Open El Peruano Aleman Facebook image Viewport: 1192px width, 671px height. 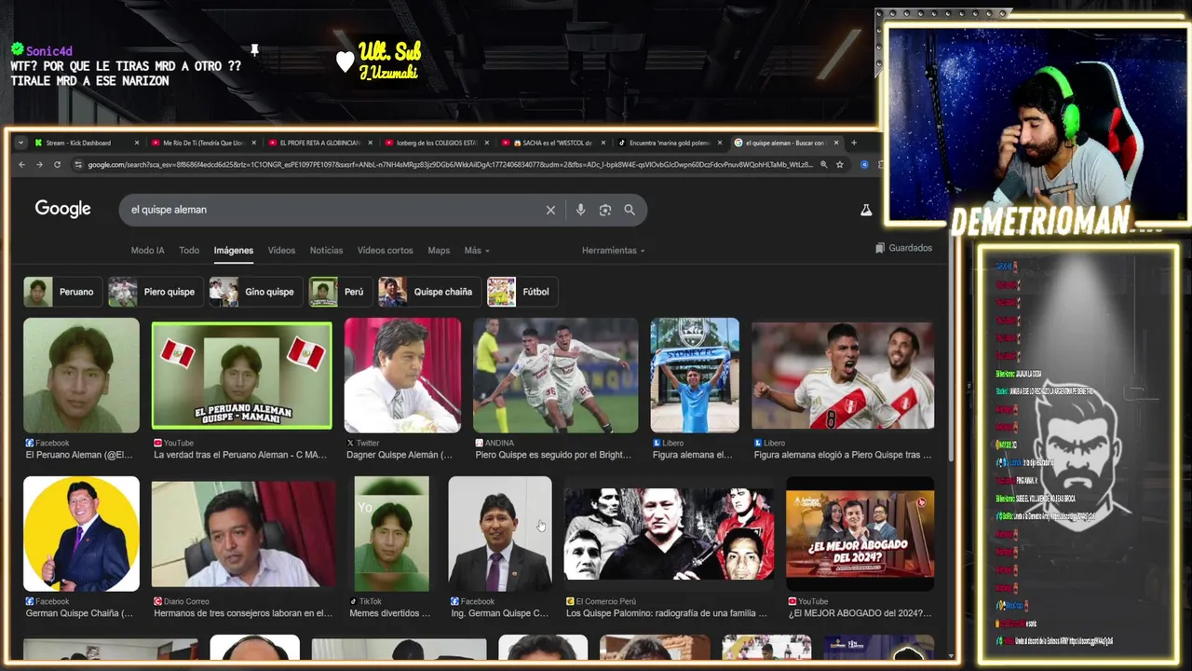point(81,376)
